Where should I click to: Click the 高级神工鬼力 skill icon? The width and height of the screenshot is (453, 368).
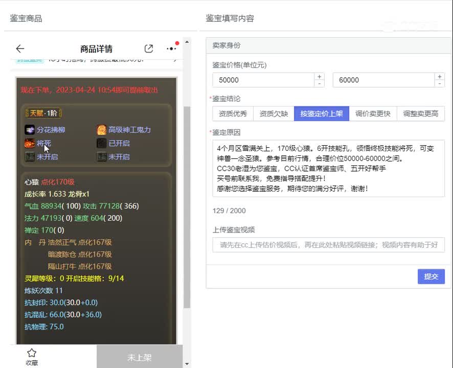[x=102, y=130]
